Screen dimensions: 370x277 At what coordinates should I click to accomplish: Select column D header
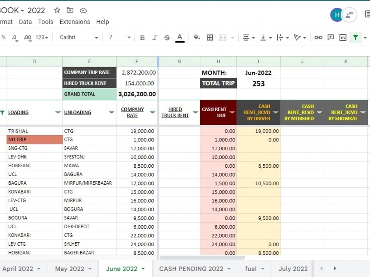click(x=35, y=62)
